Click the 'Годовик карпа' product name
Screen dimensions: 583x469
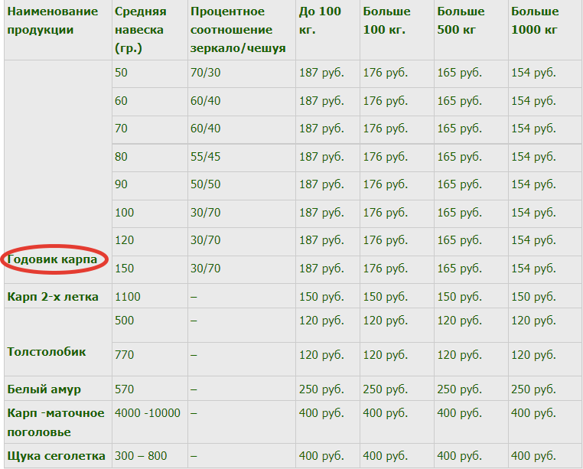53,259
